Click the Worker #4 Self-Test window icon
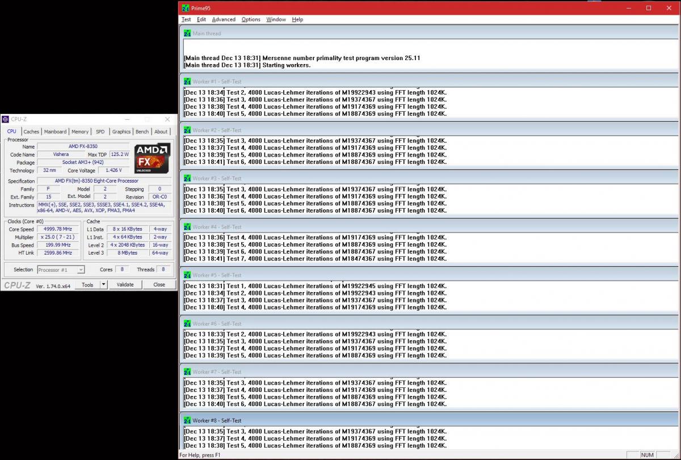 point(187,227)
